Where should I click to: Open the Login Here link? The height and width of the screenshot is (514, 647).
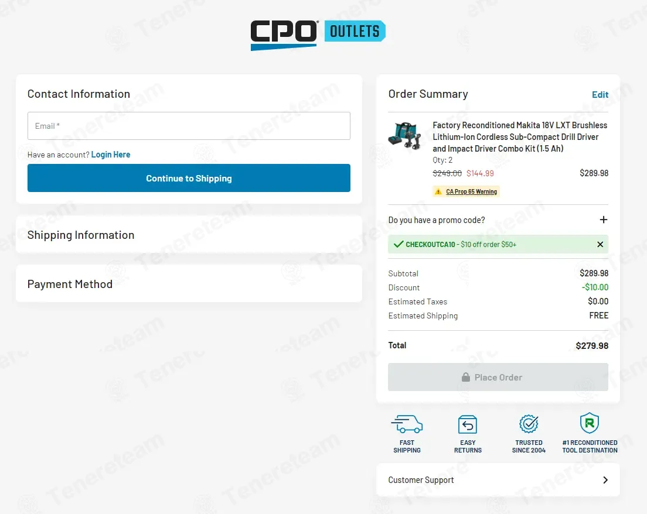point(111,155)
